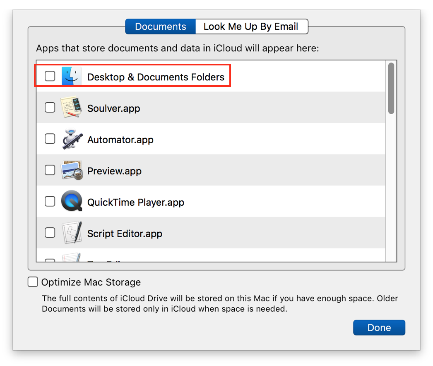The height and width of the screenshot is (366, 433).
Task: Click the Soulver app icon
Action: pyautogui.click(x=71, y=108)
